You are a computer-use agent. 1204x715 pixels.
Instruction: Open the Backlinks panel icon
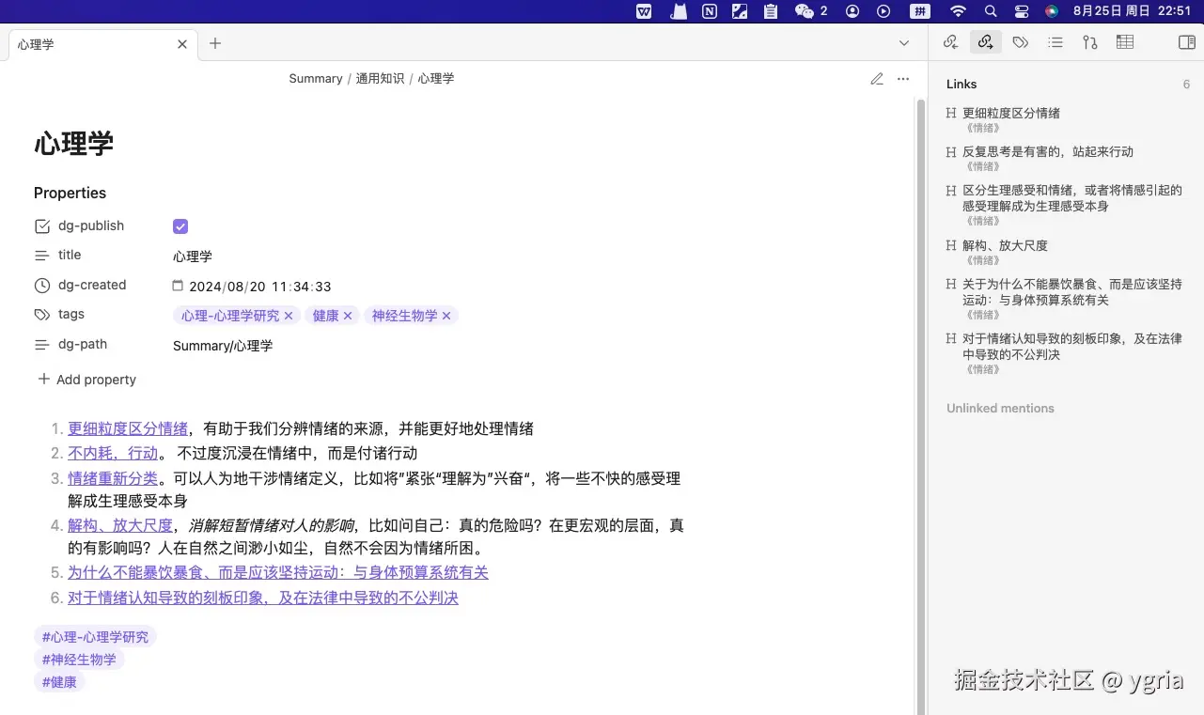coord(950,42)
